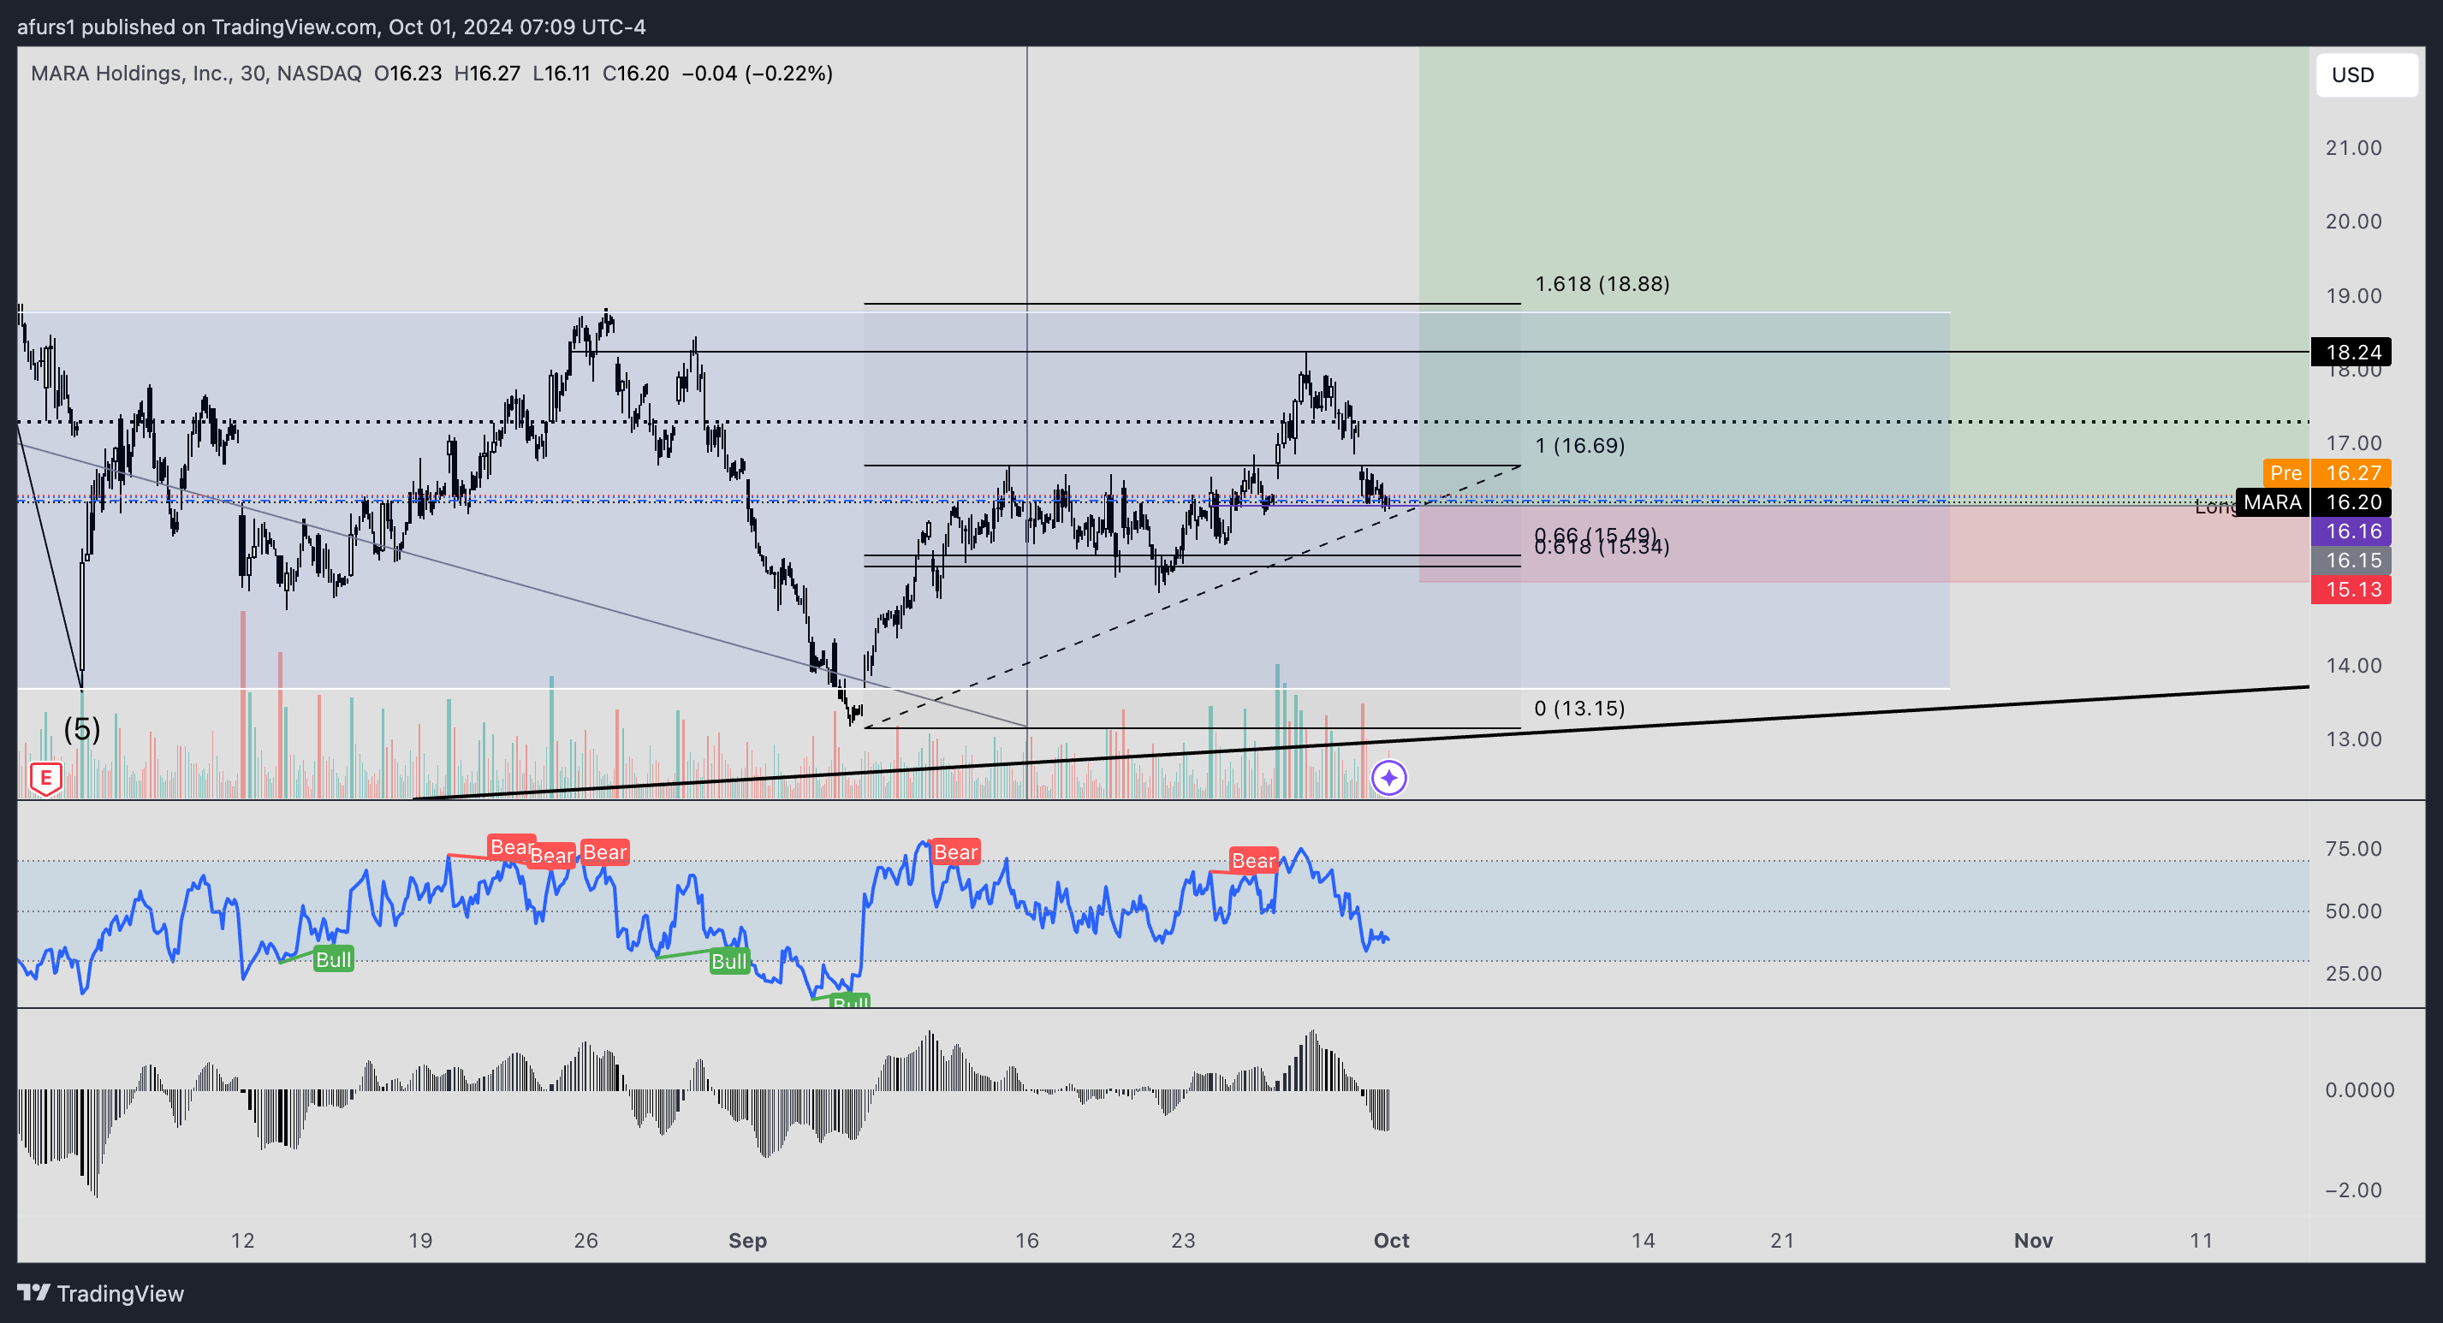Click the purple star event icon
Viewport: 2443px width, 1323px height.
[1389, 779]
